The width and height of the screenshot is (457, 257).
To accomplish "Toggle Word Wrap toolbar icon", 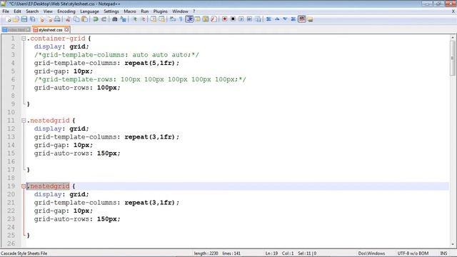I will tap(173, 19).
